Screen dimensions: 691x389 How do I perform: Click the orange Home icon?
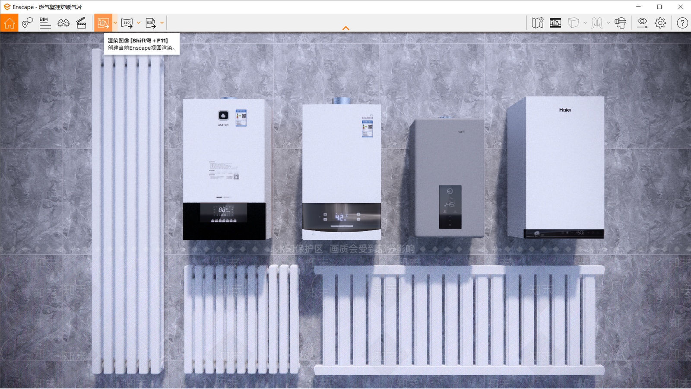[x=9, y=23]
